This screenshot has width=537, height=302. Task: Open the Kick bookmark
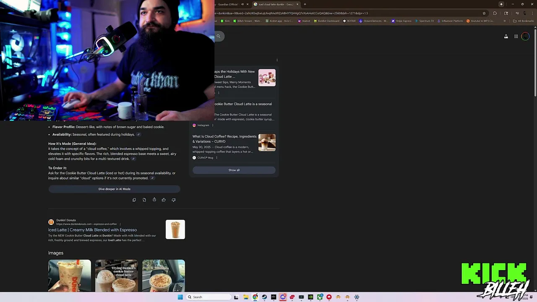225,21
